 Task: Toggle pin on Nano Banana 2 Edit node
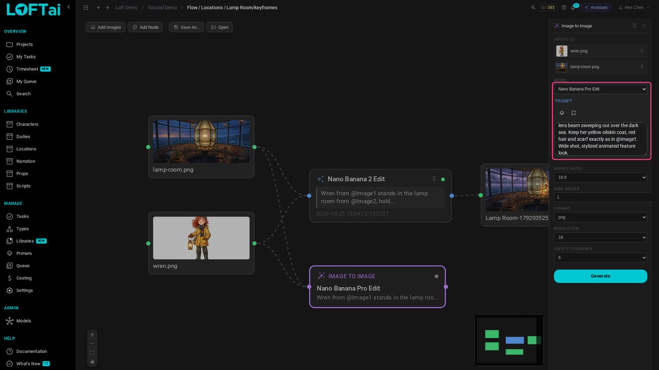pyautogui.click(x=434, y=179)
